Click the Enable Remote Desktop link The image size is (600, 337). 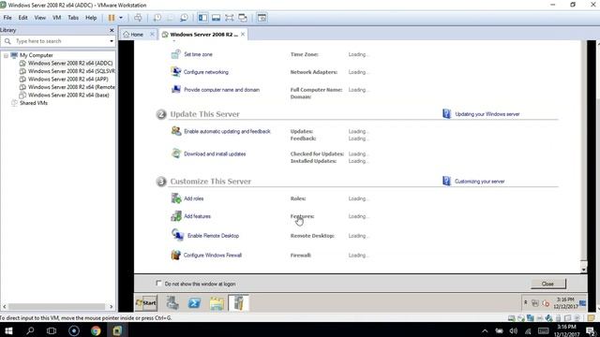213,236
